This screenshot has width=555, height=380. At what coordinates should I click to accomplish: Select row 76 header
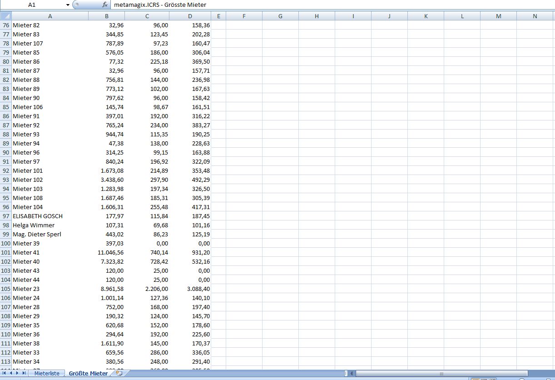5,25
